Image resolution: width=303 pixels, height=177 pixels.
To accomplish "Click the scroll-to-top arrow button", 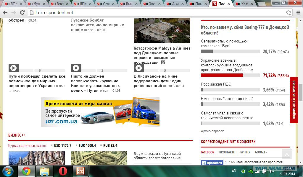I will [286, 154].
